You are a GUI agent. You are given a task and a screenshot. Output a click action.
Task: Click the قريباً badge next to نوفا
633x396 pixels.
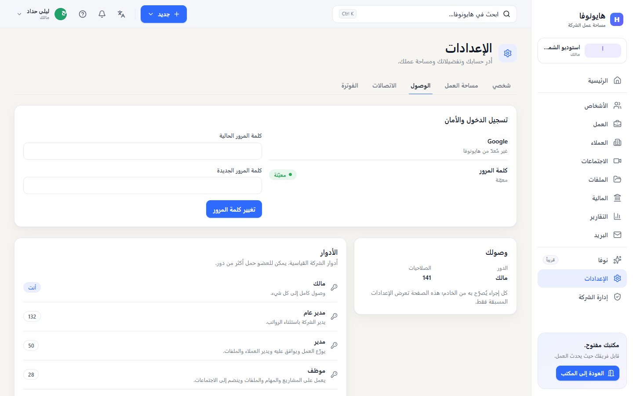(x=550, y=260)
